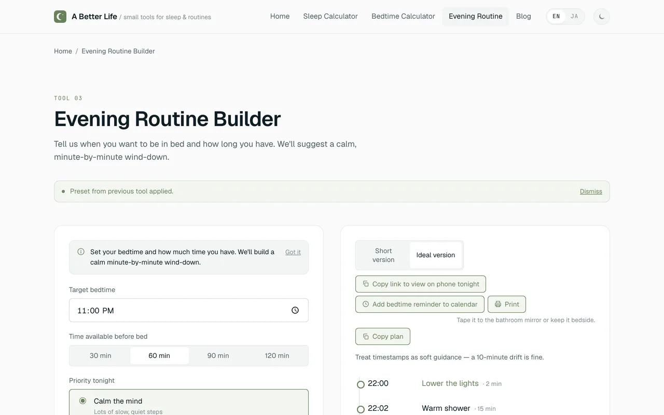This screenshot has width=664, height=415.
Task: Click Evening Routine Builder breadcrumb text
Action: click(x=118, y=51)
